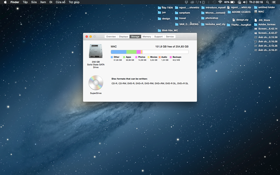Open Notification Center list icon

[x=274, y=2]
